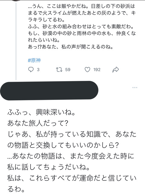This screenshot has height=195, width=145.
Task: Open the share arrow icon
Action: 116,70
